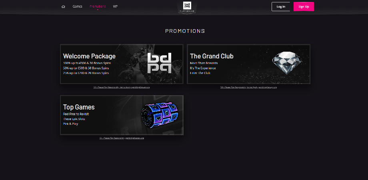Image resolution: width=368 pixels, height=180 pixels.
Task: Select the Promotions tab
Action: click(x=98, y=6)
